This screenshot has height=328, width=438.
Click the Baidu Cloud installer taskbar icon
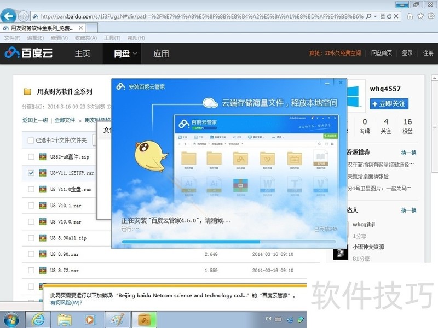(x=145, y=319)
